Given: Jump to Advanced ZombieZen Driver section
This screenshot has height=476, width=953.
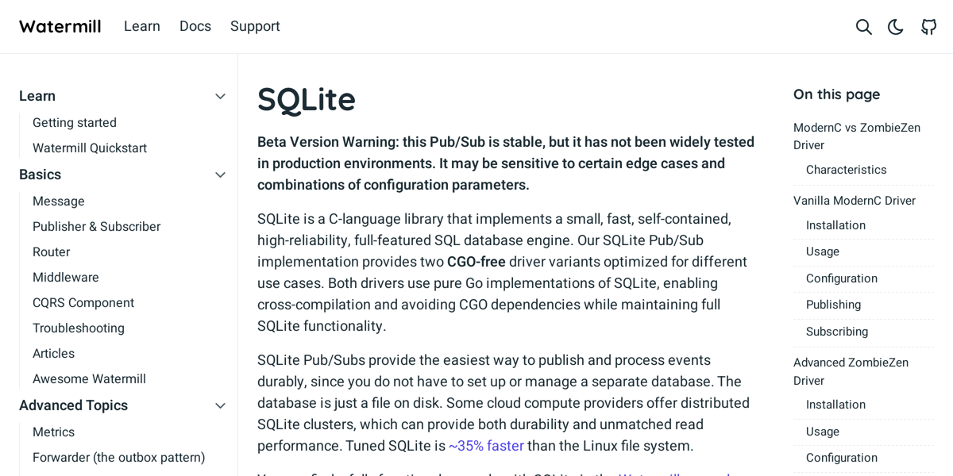Looking at the screenshot, I should [x=851, y=371].
